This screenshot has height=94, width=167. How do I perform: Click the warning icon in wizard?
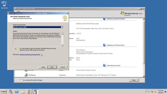pos(16,49)
